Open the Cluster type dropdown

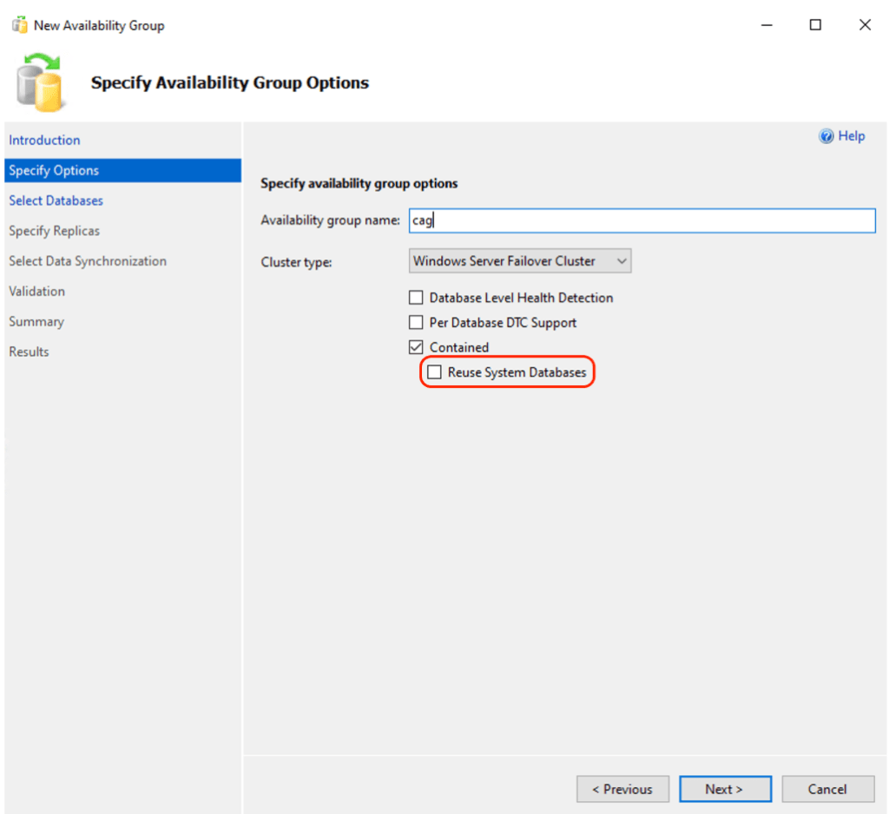[519, 261]
